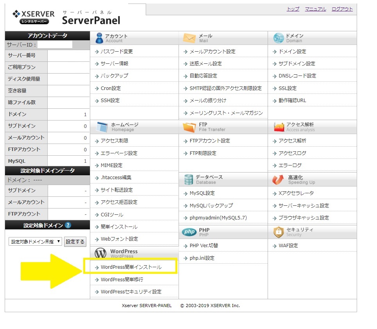Click the Mail section envelope icon
This screenshot has width=377, height=329.
[x=189, y=38]
